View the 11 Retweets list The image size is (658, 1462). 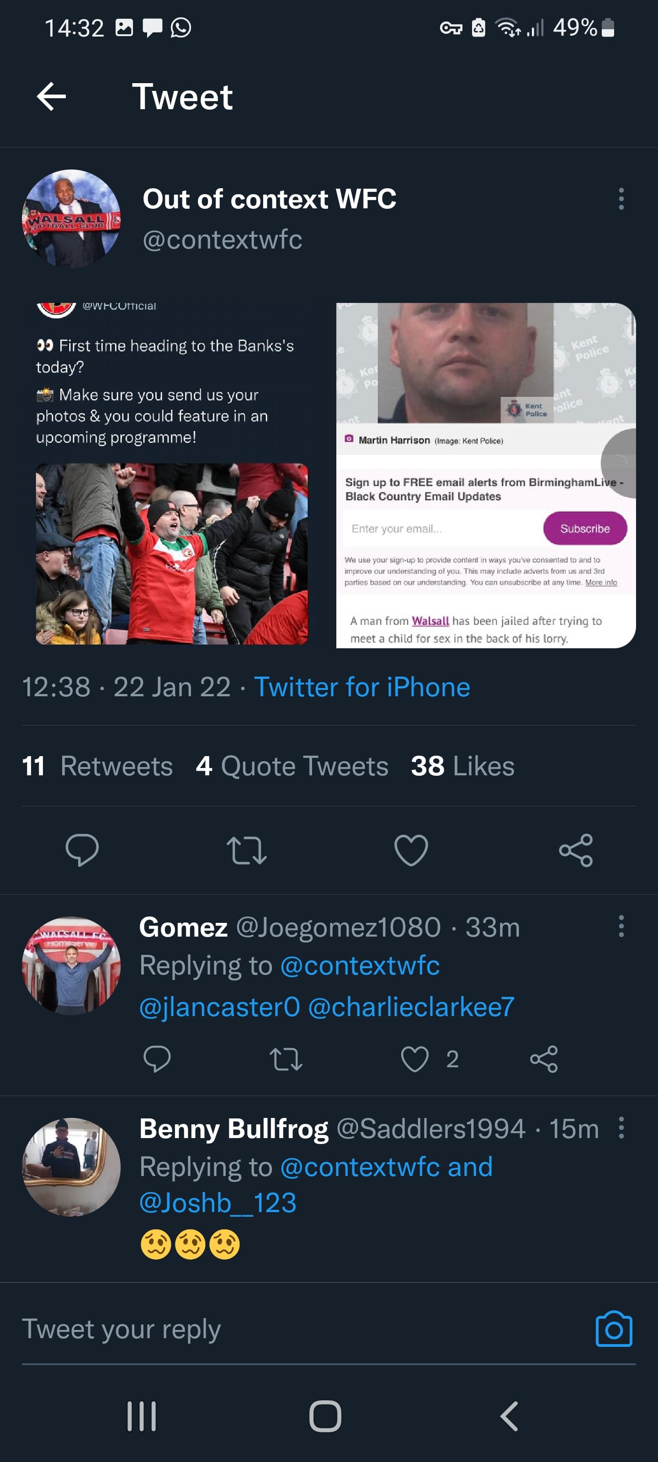click(x=97, y=766)
